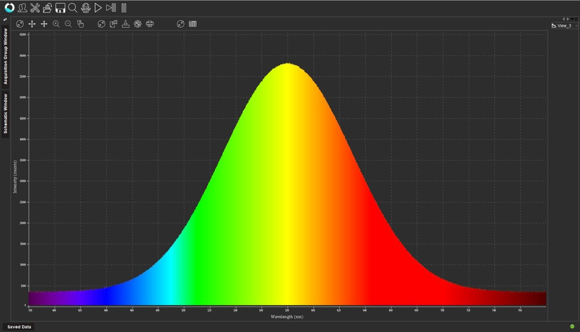Viewport: 580px width, 332px height.
Task: Click the second circular arrow icon in graph toolbar
Action: point(102,24)
